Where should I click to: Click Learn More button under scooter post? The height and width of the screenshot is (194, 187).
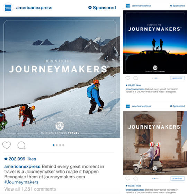coord(177,179)
